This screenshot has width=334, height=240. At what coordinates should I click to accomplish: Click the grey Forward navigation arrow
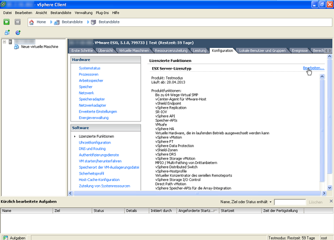pyautogui.click(x=18, y=22)
